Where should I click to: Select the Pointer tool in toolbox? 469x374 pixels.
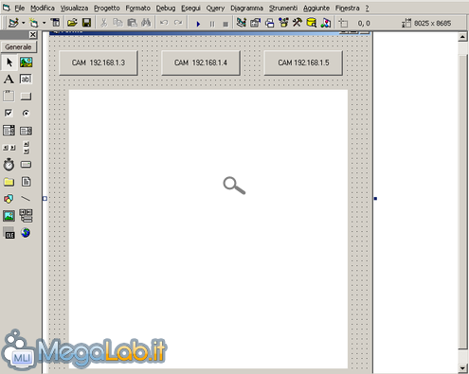(x=9, y=62)
